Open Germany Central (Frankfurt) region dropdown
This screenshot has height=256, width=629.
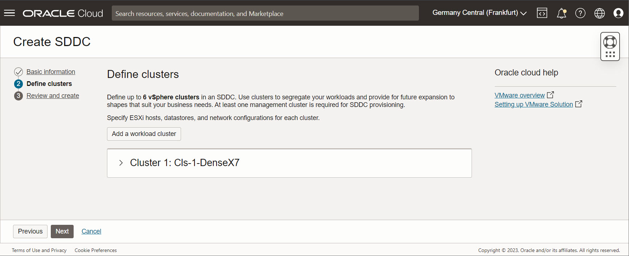pyautogui.click(x=479, y=13)
